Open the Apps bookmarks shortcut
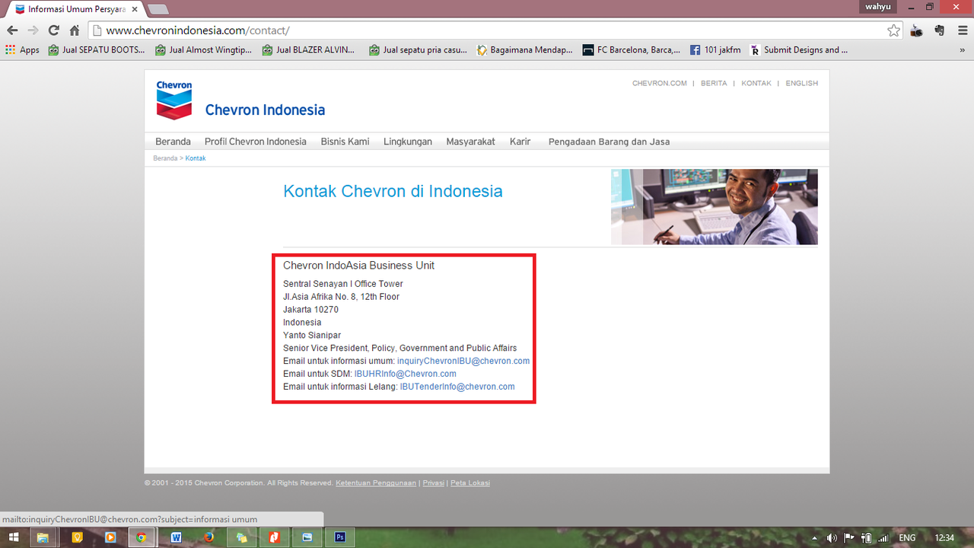The width and height of the screenshot is (974, 548). pyautogui.click(x=22, y=50)
